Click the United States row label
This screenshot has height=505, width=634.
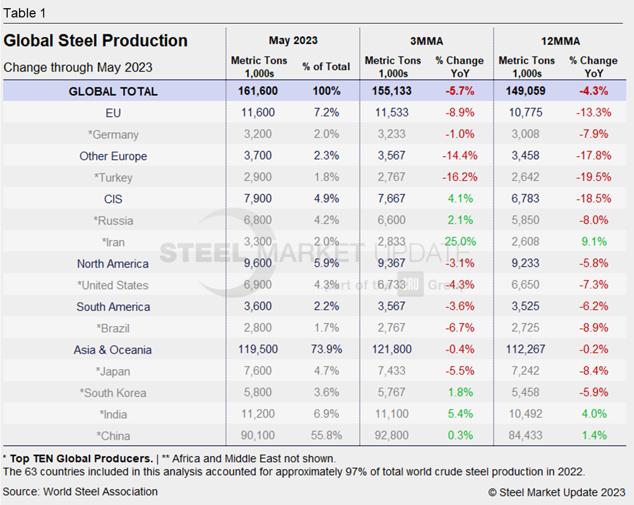113,286
